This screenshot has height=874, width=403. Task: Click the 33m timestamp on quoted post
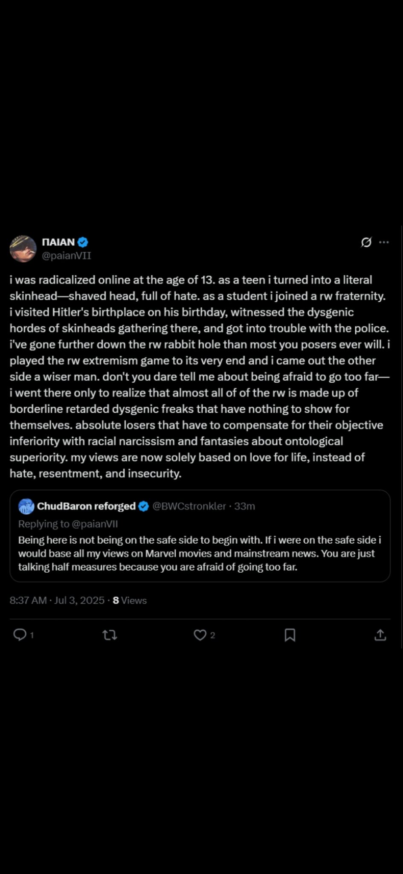[244, 506]
